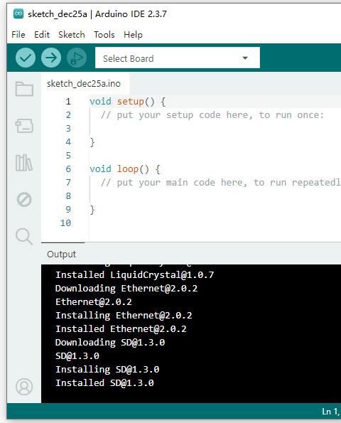The height and width of the screenshot is (423, 341).
Task: Click the Upload arrow button
Action: [x=51, y=58]
